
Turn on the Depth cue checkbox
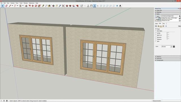pos(156,35)
